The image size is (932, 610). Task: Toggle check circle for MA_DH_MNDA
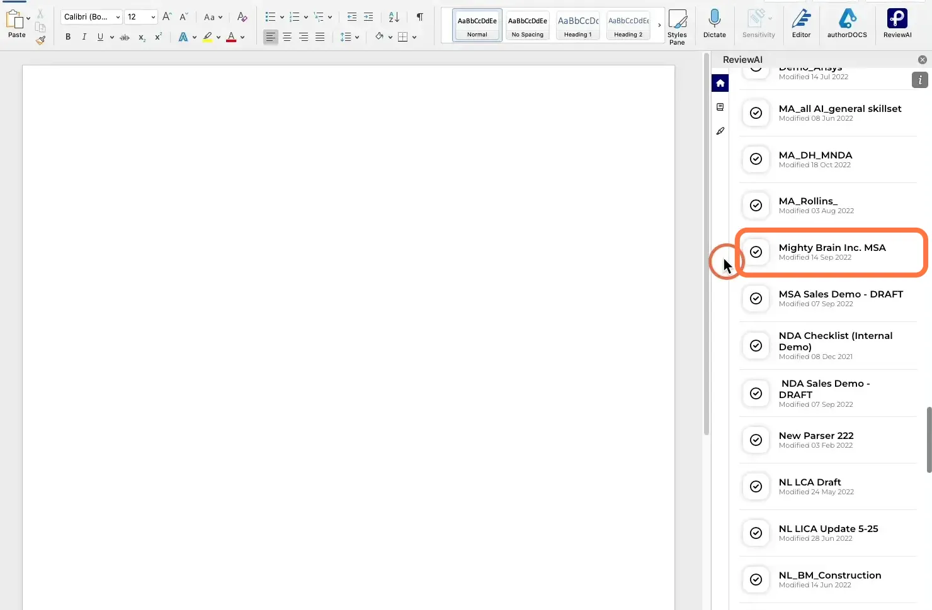[756, 159]
